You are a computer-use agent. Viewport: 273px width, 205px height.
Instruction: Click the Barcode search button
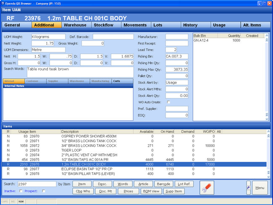[x=164, y=184]
